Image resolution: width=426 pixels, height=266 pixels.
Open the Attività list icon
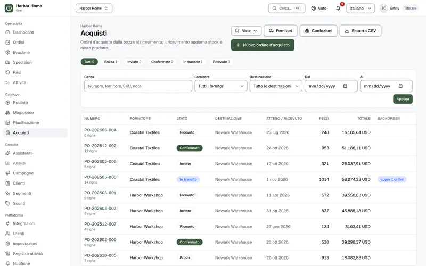click(x=7, y=82)
